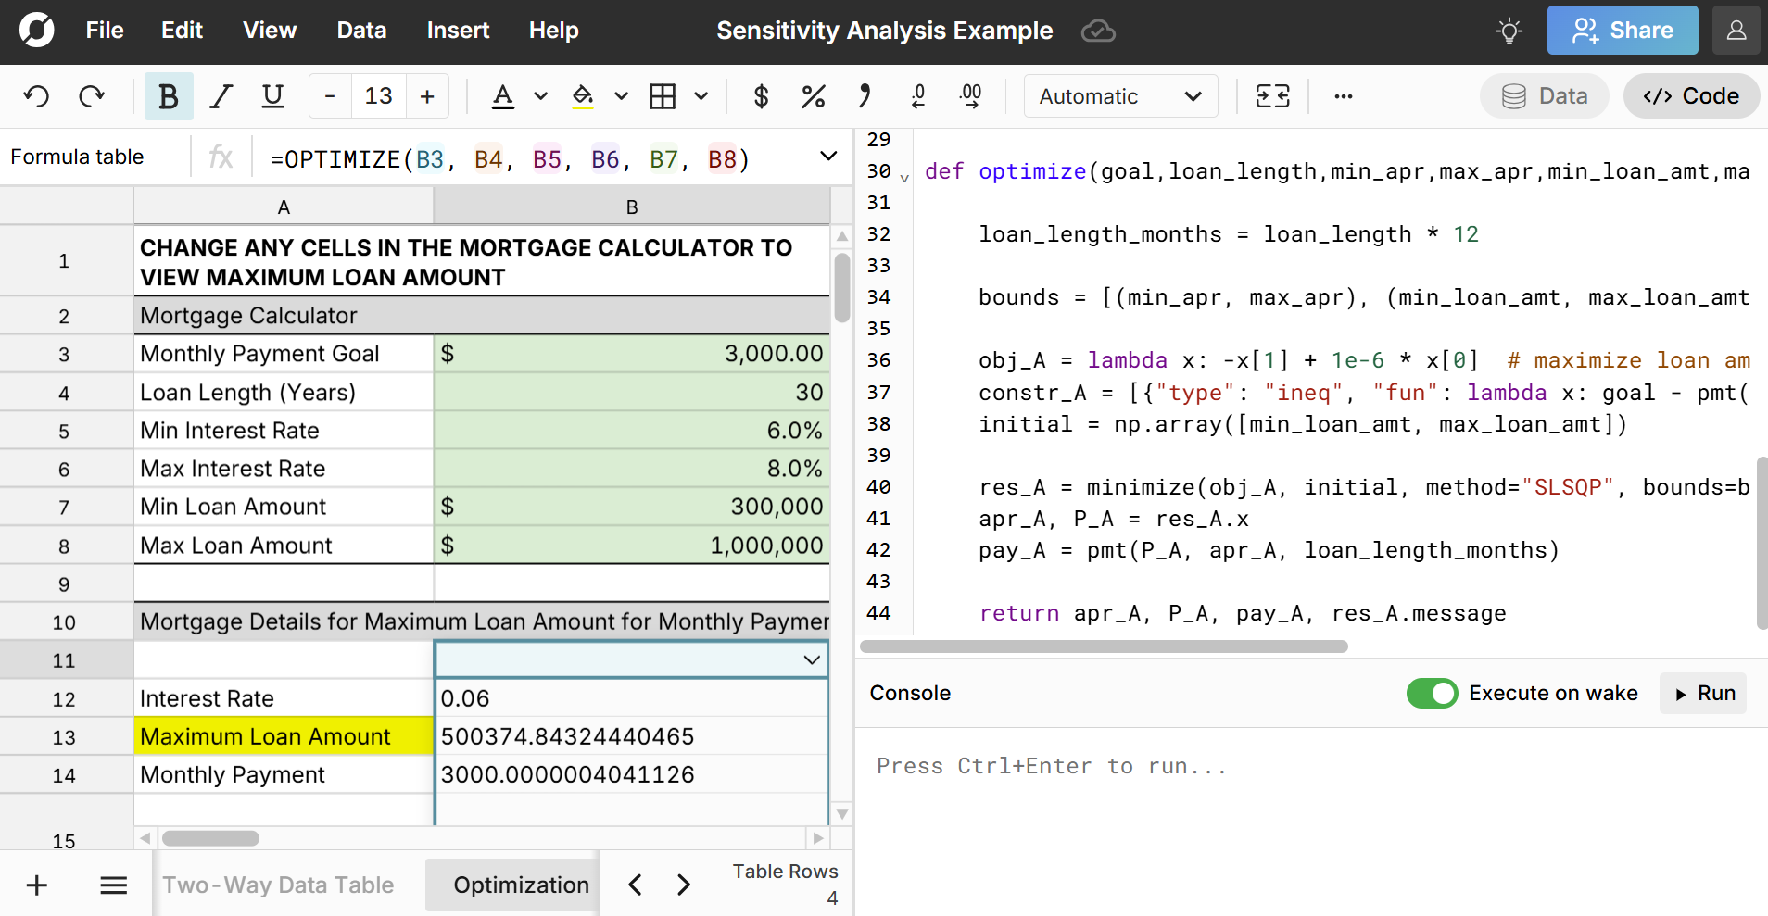The image size is (1768, 916).
Task: Open the fill color picker
Action: pos(583,96)
